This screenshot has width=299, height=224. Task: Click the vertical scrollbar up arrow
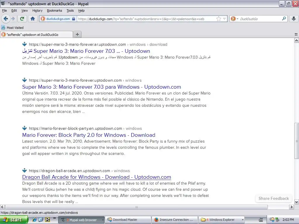(x=297, y=40)
